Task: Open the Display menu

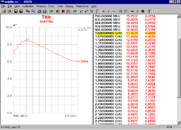Action: [69, 6]
